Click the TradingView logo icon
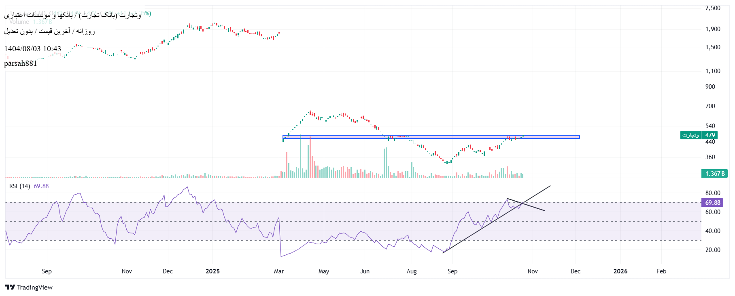Viewport: 735px width, 296px height. [10, 287]
